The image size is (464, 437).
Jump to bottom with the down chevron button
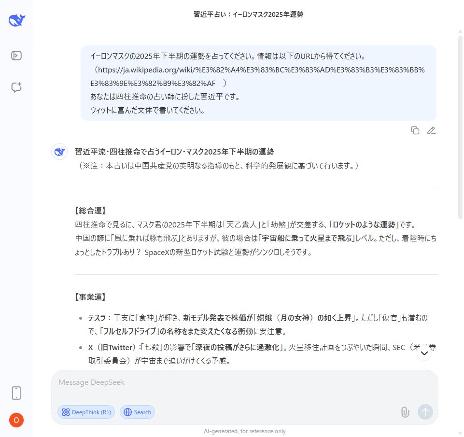pyautogui.click(x=424, y=353)
